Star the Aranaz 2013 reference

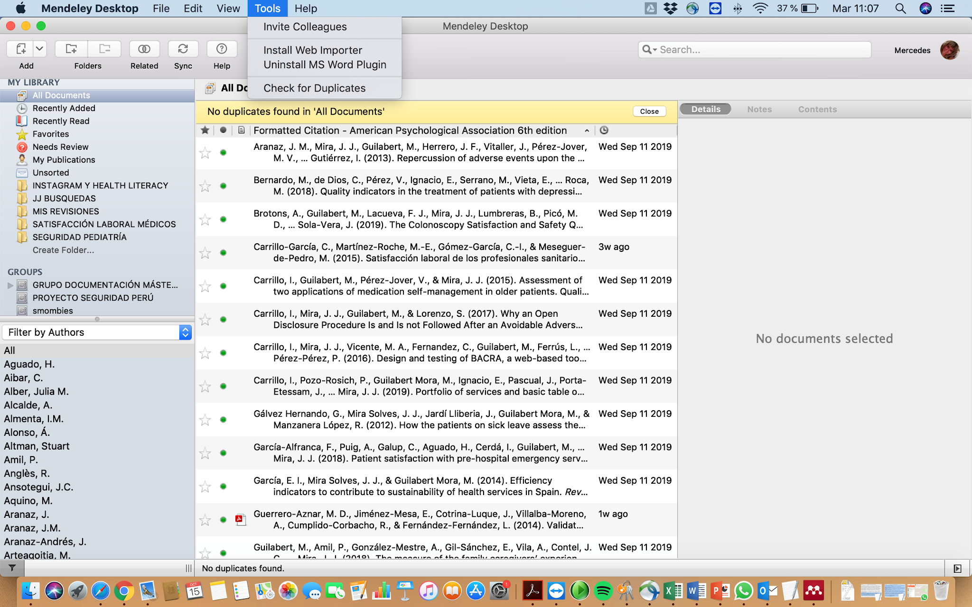(205, 153)
